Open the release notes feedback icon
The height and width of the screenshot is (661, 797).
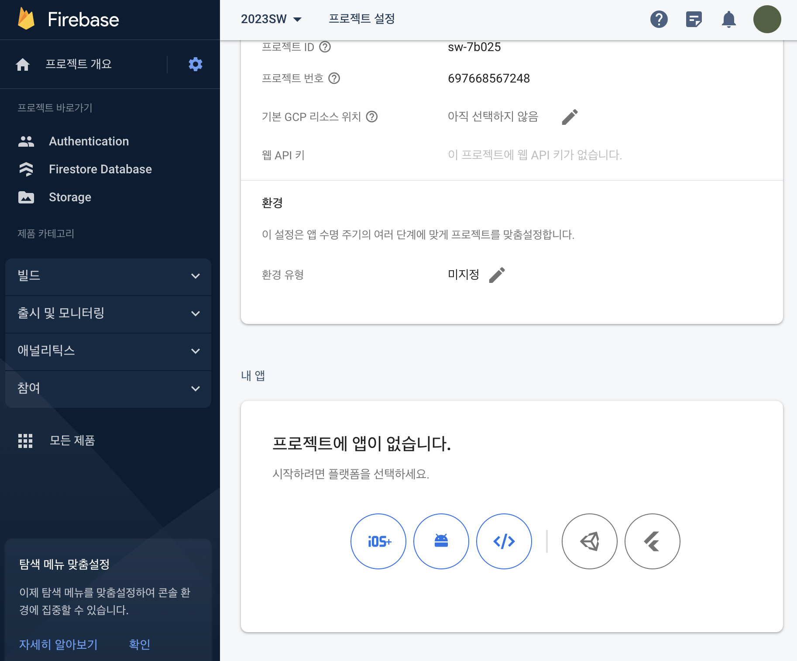694,19
